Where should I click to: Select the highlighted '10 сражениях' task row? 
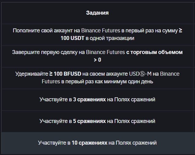pyautogui.click(x=97, y=143)
